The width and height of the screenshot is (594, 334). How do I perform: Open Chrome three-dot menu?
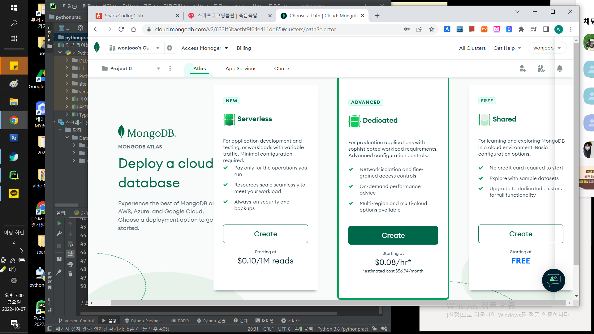[571, 29]
